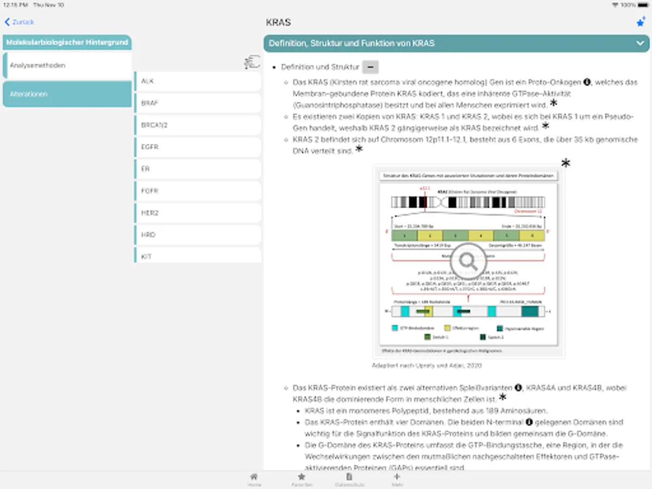Image resolution: width=652 pixels, height=489 pixels.
Task: Go back using the Zurück label
Action: (23, 22)
